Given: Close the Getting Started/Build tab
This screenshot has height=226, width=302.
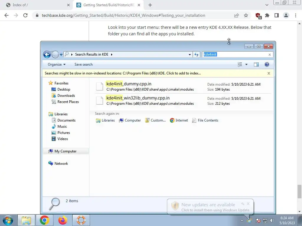Looking at the screenshot, I should point(139,5).
